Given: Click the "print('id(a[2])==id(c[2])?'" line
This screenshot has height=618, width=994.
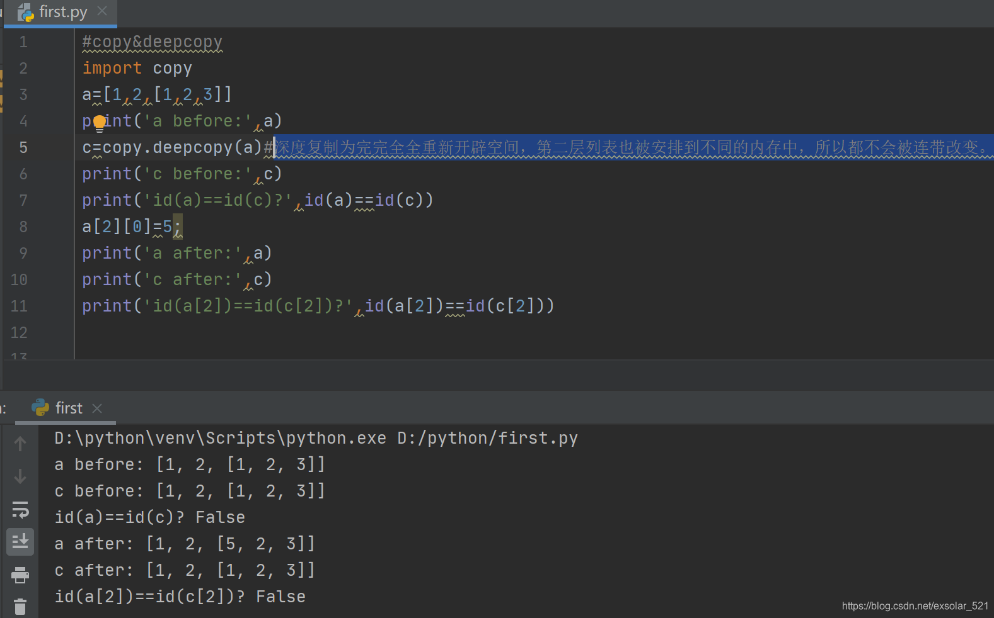Looking at the screenshot, I should click(x=318, y=306).
